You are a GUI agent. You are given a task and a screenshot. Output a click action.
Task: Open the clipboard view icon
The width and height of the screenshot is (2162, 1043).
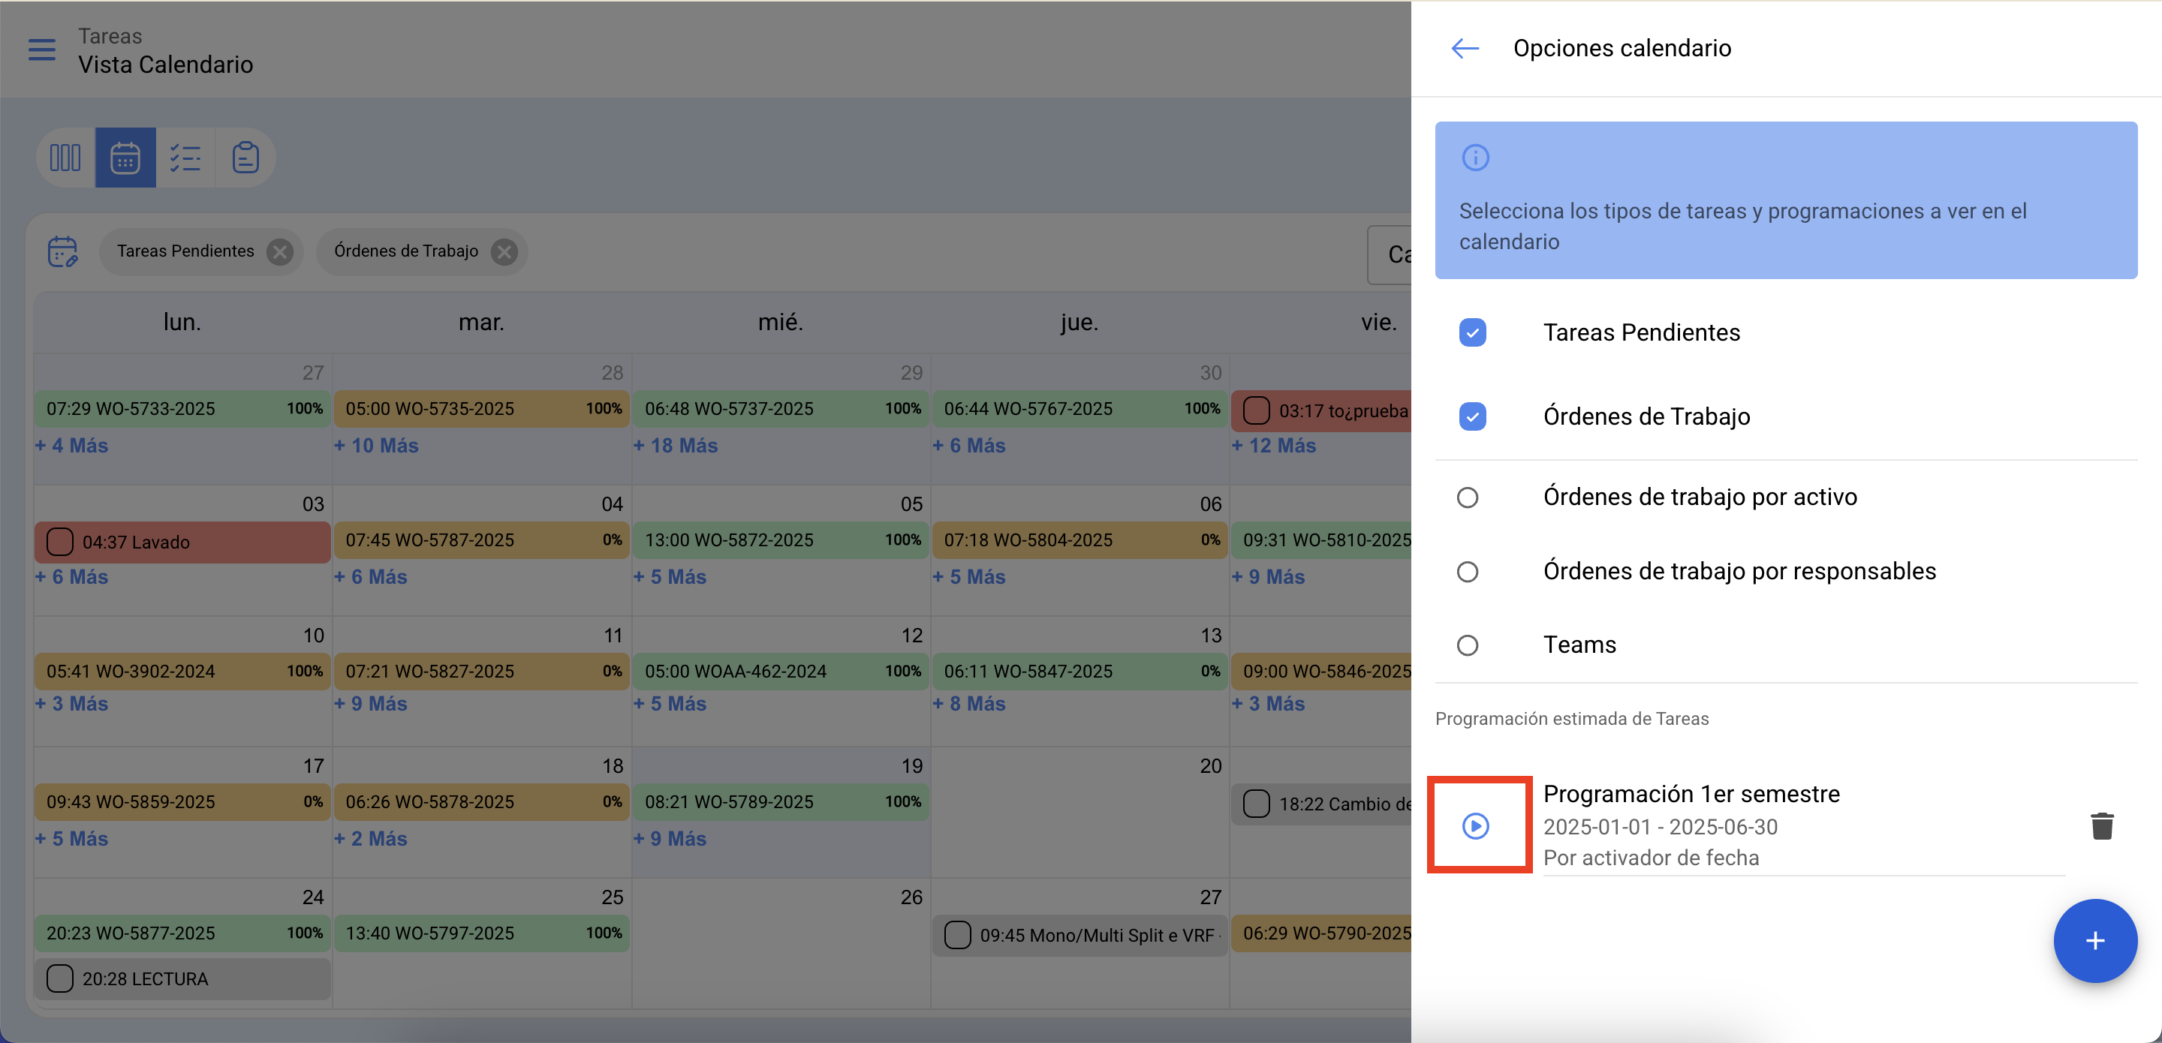pos(245,158)
